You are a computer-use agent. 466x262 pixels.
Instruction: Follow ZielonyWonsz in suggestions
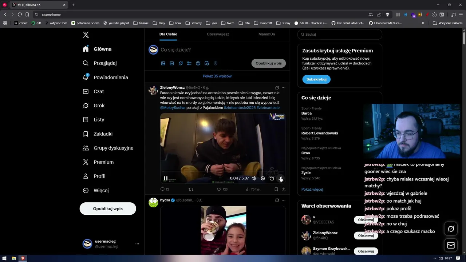pos(366,235)
